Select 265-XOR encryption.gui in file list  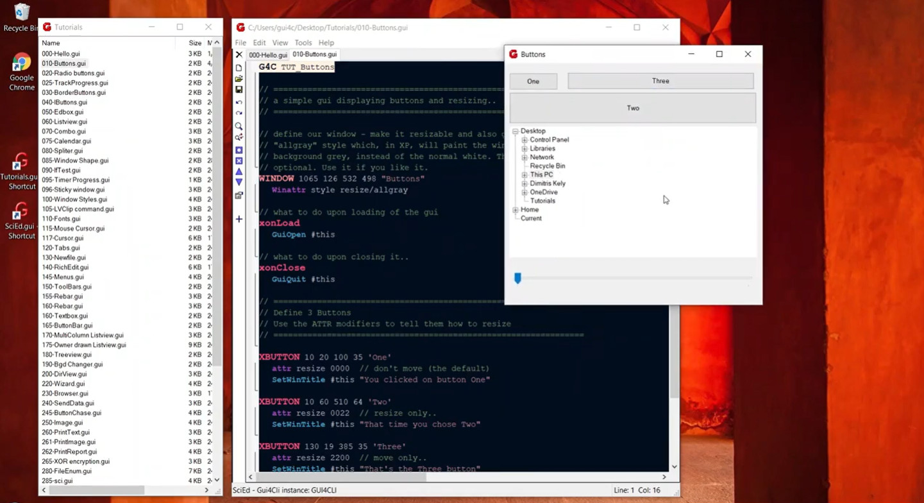click(x=76, y=461)
